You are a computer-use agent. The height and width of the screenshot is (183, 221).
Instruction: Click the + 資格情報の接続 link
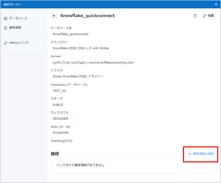[x=201, y=154]
